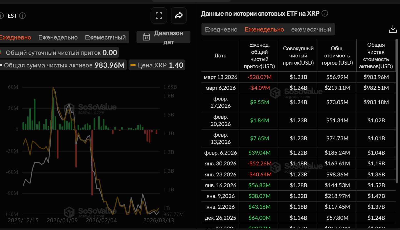Select the $983.18M net assets cell
This screenshot has height=230, width=400.
(376, 102)
